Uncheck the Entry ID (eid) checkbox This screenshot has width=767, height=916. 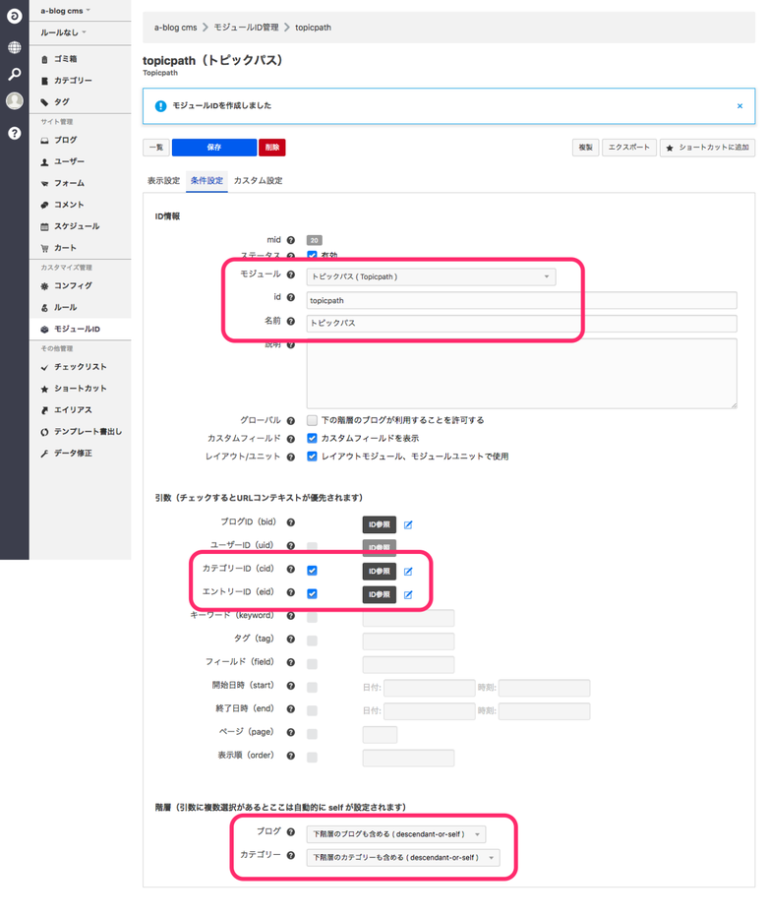(x=312, y=594)
